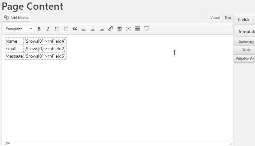
Task: Click the Email table cell
Action: coord(14,49)
